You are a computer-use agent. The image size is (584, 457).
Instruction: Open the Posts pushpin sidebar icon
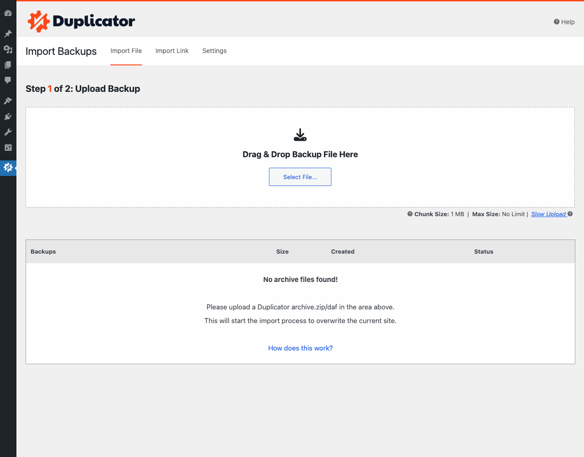tap(8, 34)
